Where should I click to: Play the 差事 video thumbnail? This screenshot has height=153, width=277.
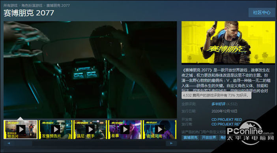(x=125, y=130)
